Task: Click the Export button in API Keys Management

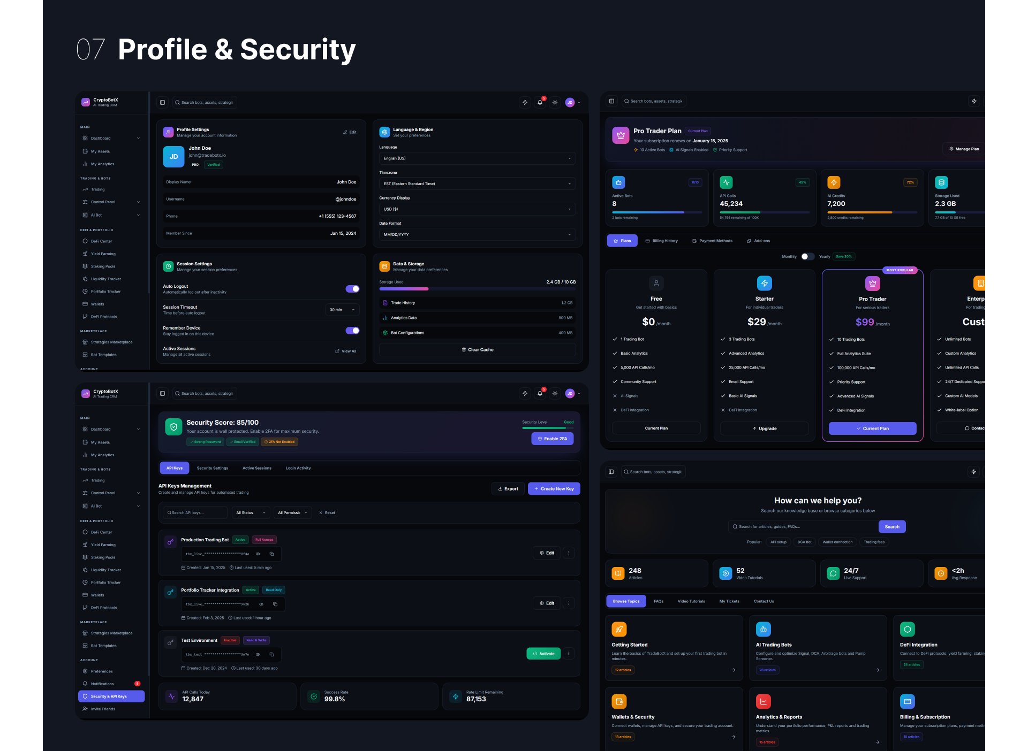Action: pos(508,488)
